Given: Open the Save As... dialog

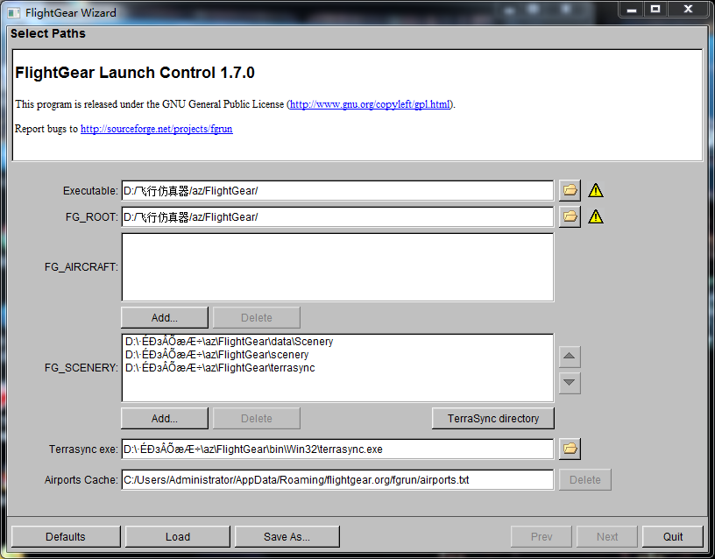Looking at the screenshot, I should coord(287,537).
